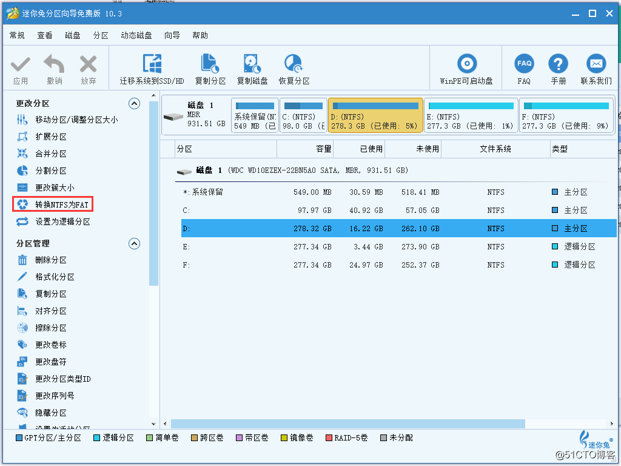The image size is (621, 466).
Task: Select D: (NTFS) block in disk map
Action: 375,115
